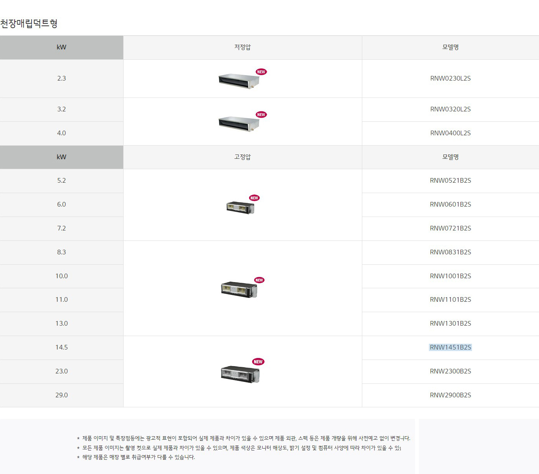Click the NEW badge on the 14.5–29.0 kW unit
The height and width of the screenshot is (474, 539).
258,361
